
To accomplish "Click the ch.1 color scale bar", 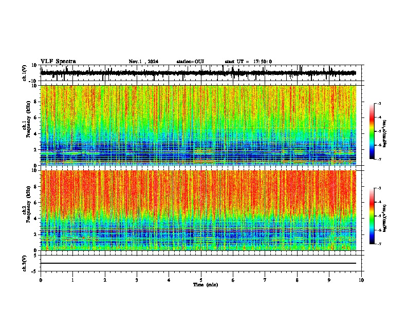I will click(372, 131).
